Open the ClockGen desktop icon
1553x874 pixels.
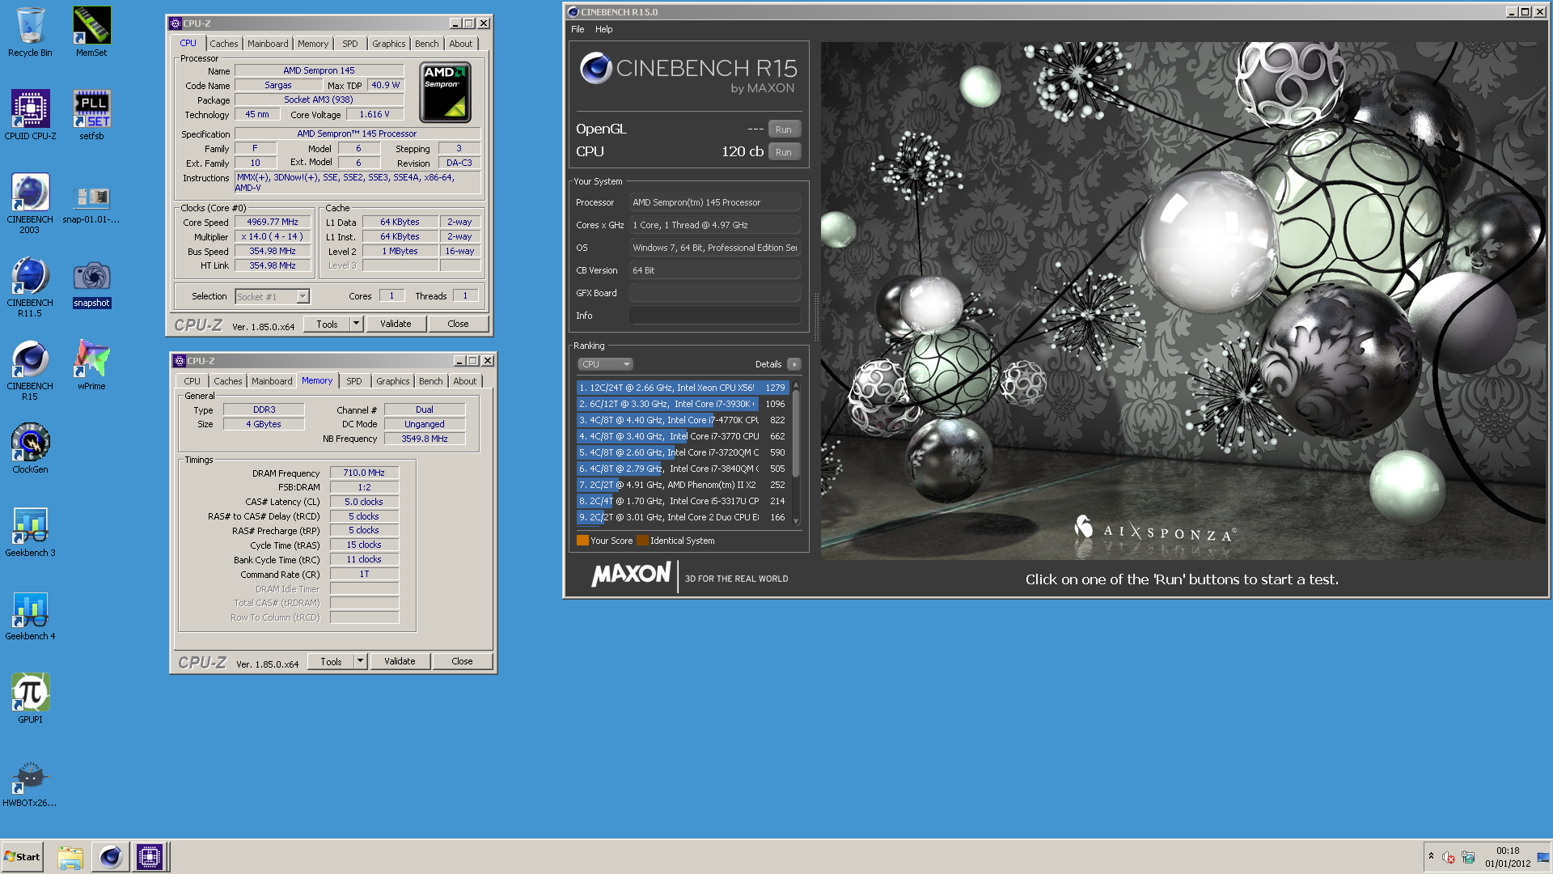[30, 449]
